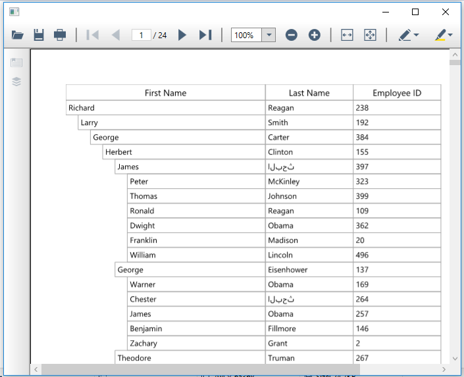Click the current page number field
This screenshot has height=377, width=464.
(141, 36)
